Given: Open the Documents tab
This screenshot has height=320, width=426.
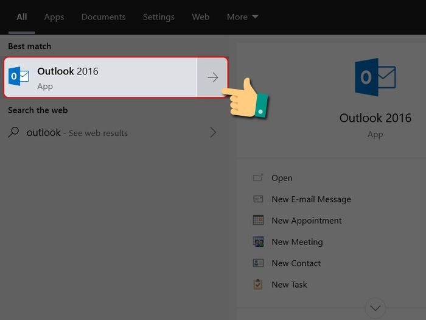Looking at the screenshot, I should [x=103, y=17].
